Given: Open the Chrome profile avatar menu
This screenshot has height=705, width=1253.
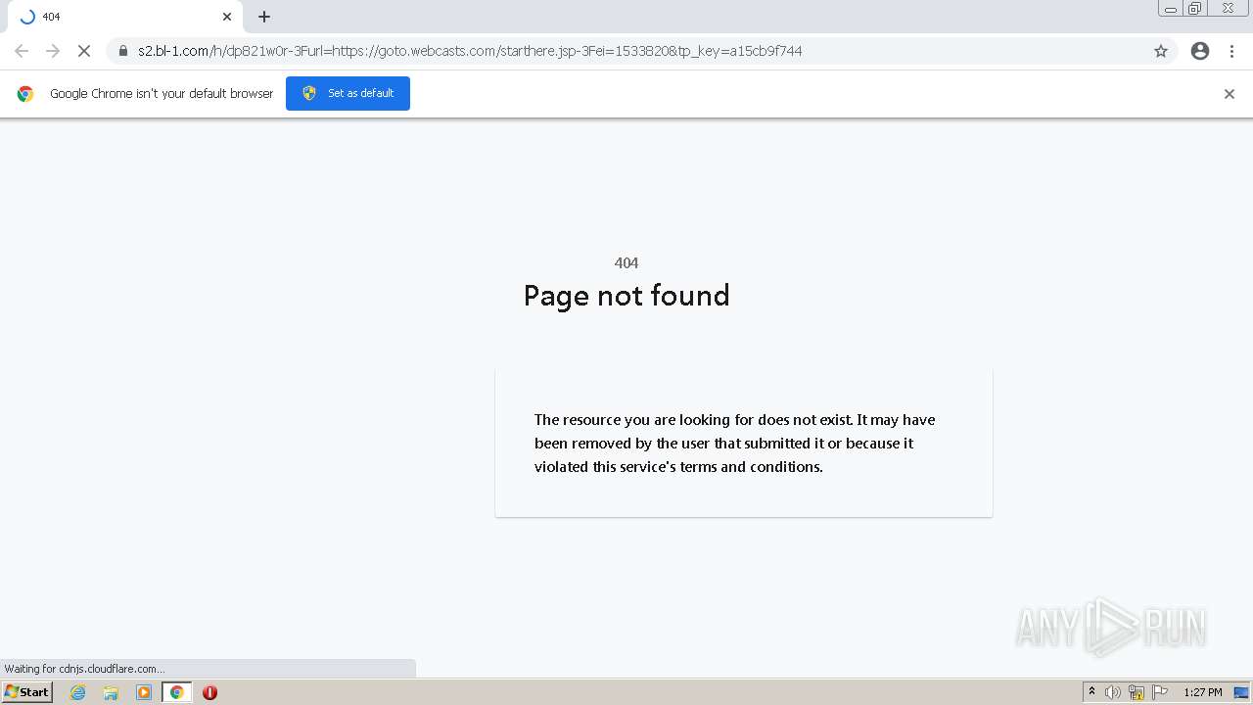Looking at the screenshot, I should pyautogui.click(x=1200, y=51).
